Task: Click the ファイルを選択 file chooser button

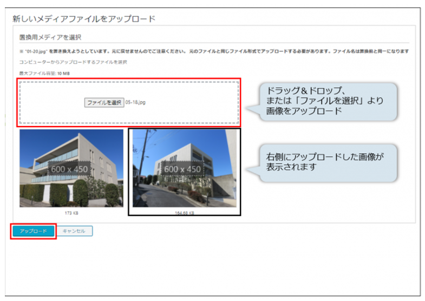Action: [104, 102]
